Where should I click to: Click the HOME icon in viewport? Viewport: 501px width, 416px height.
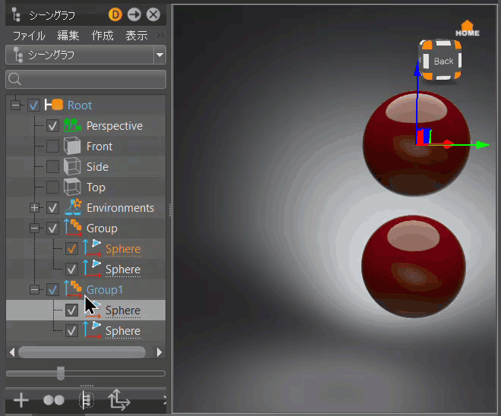467,28
